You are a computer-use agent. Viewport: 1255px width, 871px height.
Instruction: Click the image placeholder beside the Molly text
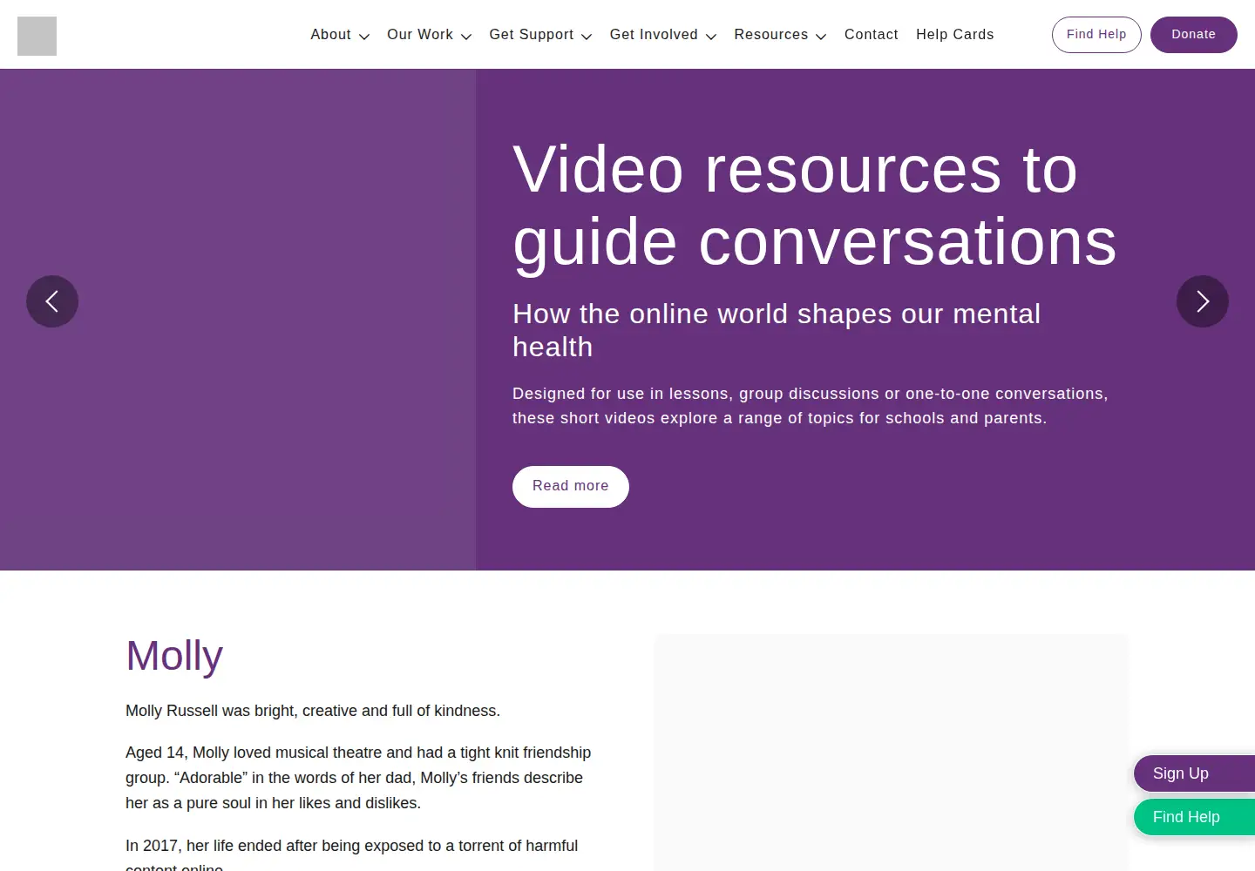pos(892,753)
